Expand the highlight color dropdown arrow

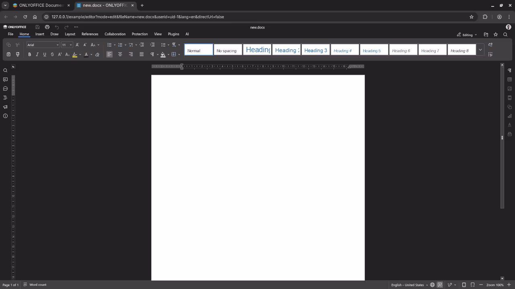click(80, 54)
